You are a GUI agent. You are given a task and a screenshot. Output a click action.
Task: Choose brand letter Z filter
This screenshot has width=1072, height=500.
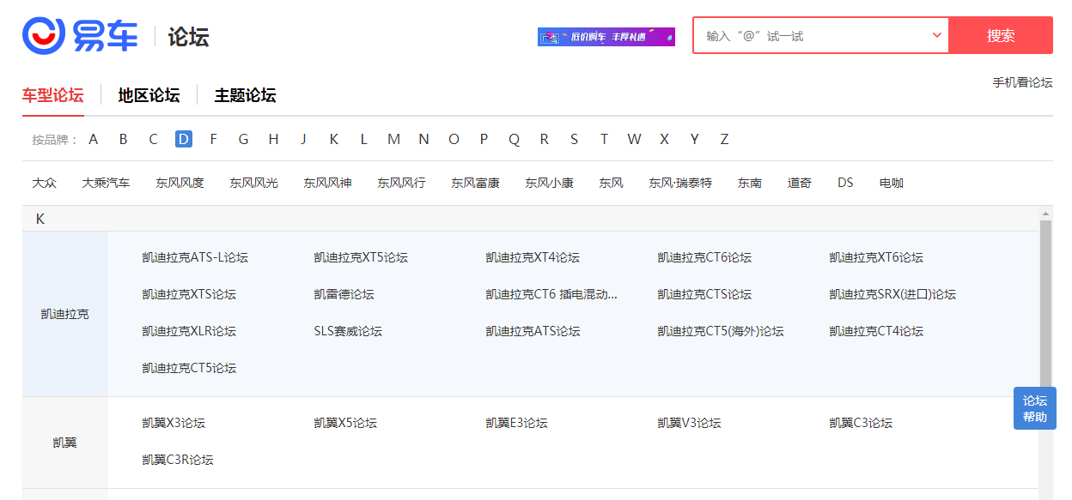(x=724, y=139)
